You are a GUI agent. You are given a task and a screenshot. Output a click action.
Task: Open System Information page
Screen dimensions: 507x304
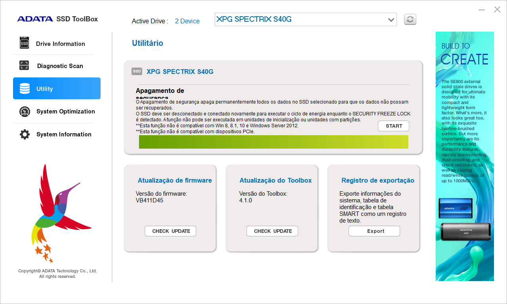pos(57,134)
